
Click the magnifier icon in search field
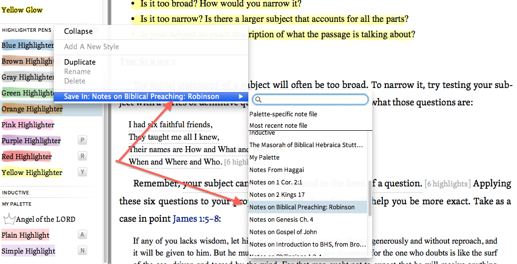tap(258, 99)
